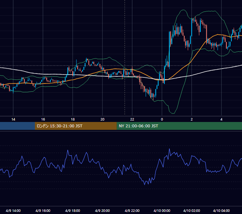
Task: Click the price chart hour label 16
Action: [43, 119]
